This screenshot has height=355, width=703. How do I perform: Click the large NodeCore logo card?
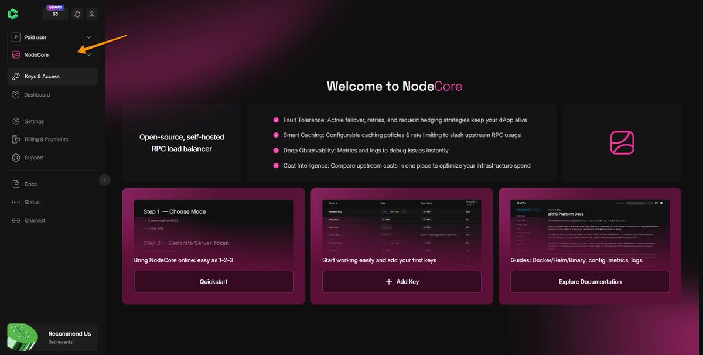[622, 142]
